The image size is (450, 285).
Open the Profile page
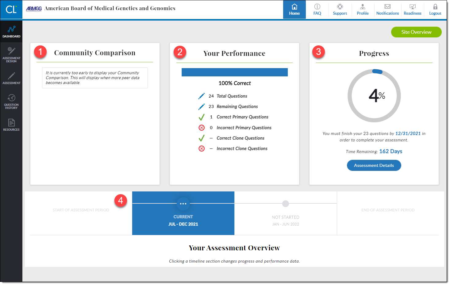coord(363,10)
